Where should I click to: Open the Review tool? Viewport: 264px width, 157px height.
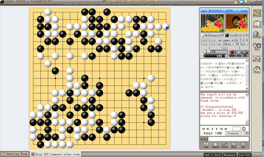tap(224, 145)
